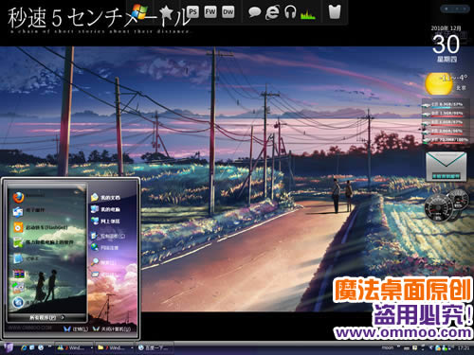Image resolution: width=474 pixels, height=355 pixels.
Task: Expand the first Windows taskbar group dropdown
Action: tap(92, 347)
